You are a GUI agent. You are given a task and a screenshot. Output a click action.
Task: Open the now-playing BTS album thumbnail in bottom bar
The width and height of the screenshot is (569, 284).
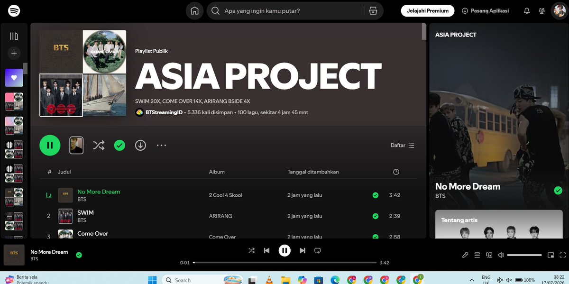coord(14,255)
